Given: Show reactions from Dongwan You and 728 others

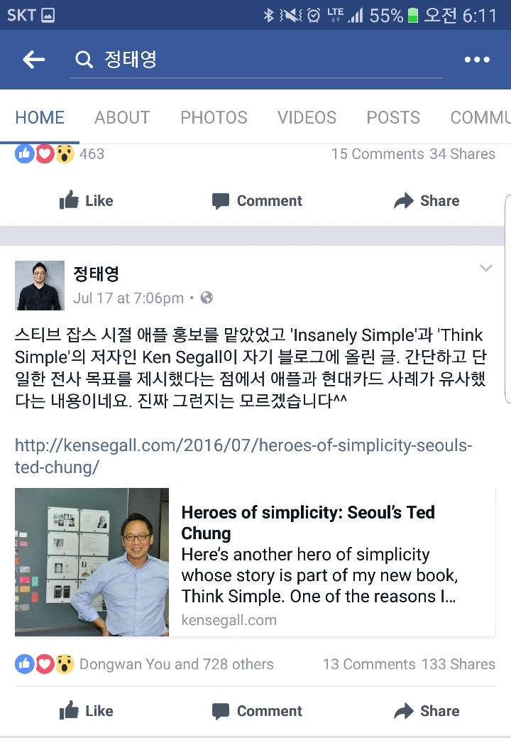Looking at the screenshot, I should (176, 664).
